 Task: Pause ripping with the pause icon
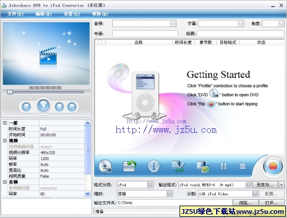pos(223,166)
